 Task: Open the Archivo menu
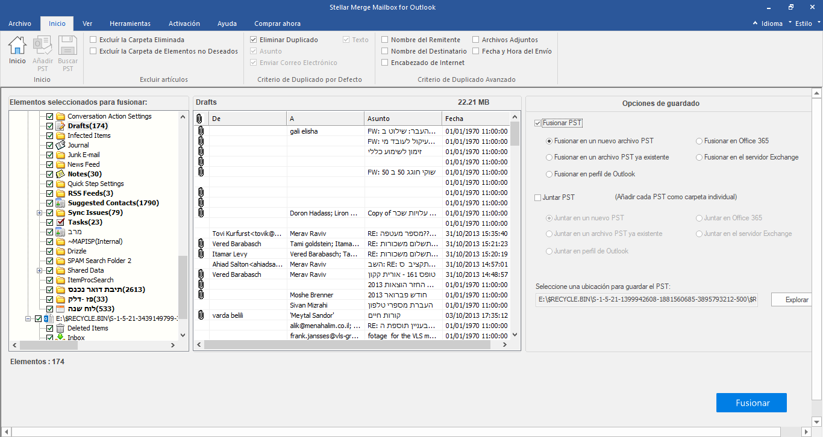pyautogui.click(x=20, y=23)
